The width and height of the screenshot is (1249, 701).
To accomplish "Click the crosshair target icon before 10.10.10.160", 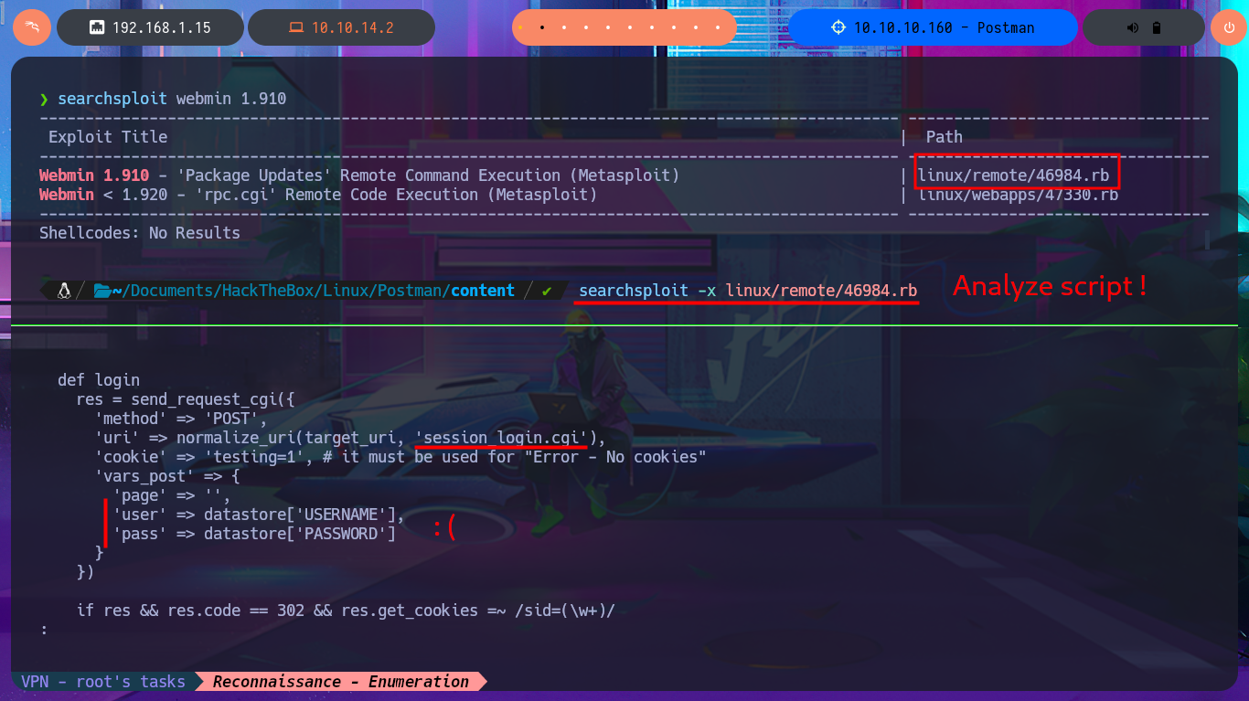I will coord(838,27).
